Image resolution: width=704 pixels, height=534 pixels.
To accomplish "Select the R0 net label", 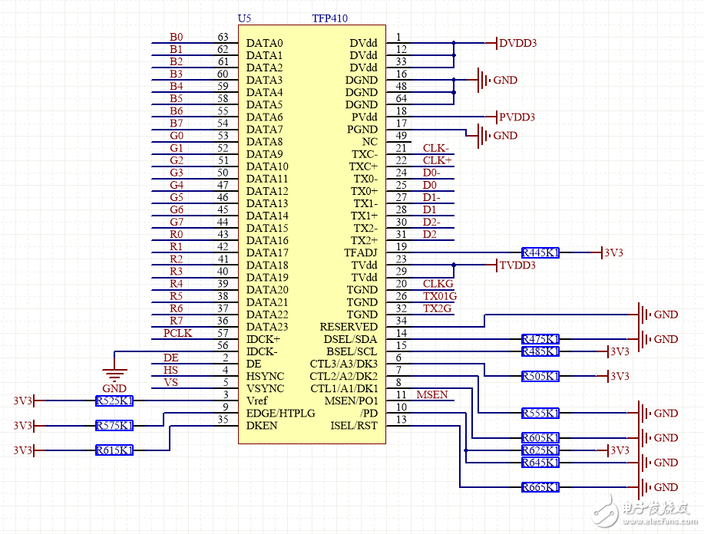I will click(176, 234).
